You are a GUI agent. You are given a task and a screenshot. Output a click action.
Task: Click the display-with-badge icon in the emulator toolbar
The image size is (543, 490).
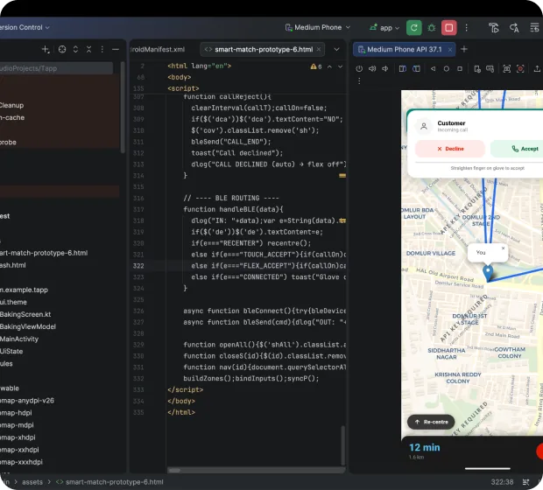(490, 69)
